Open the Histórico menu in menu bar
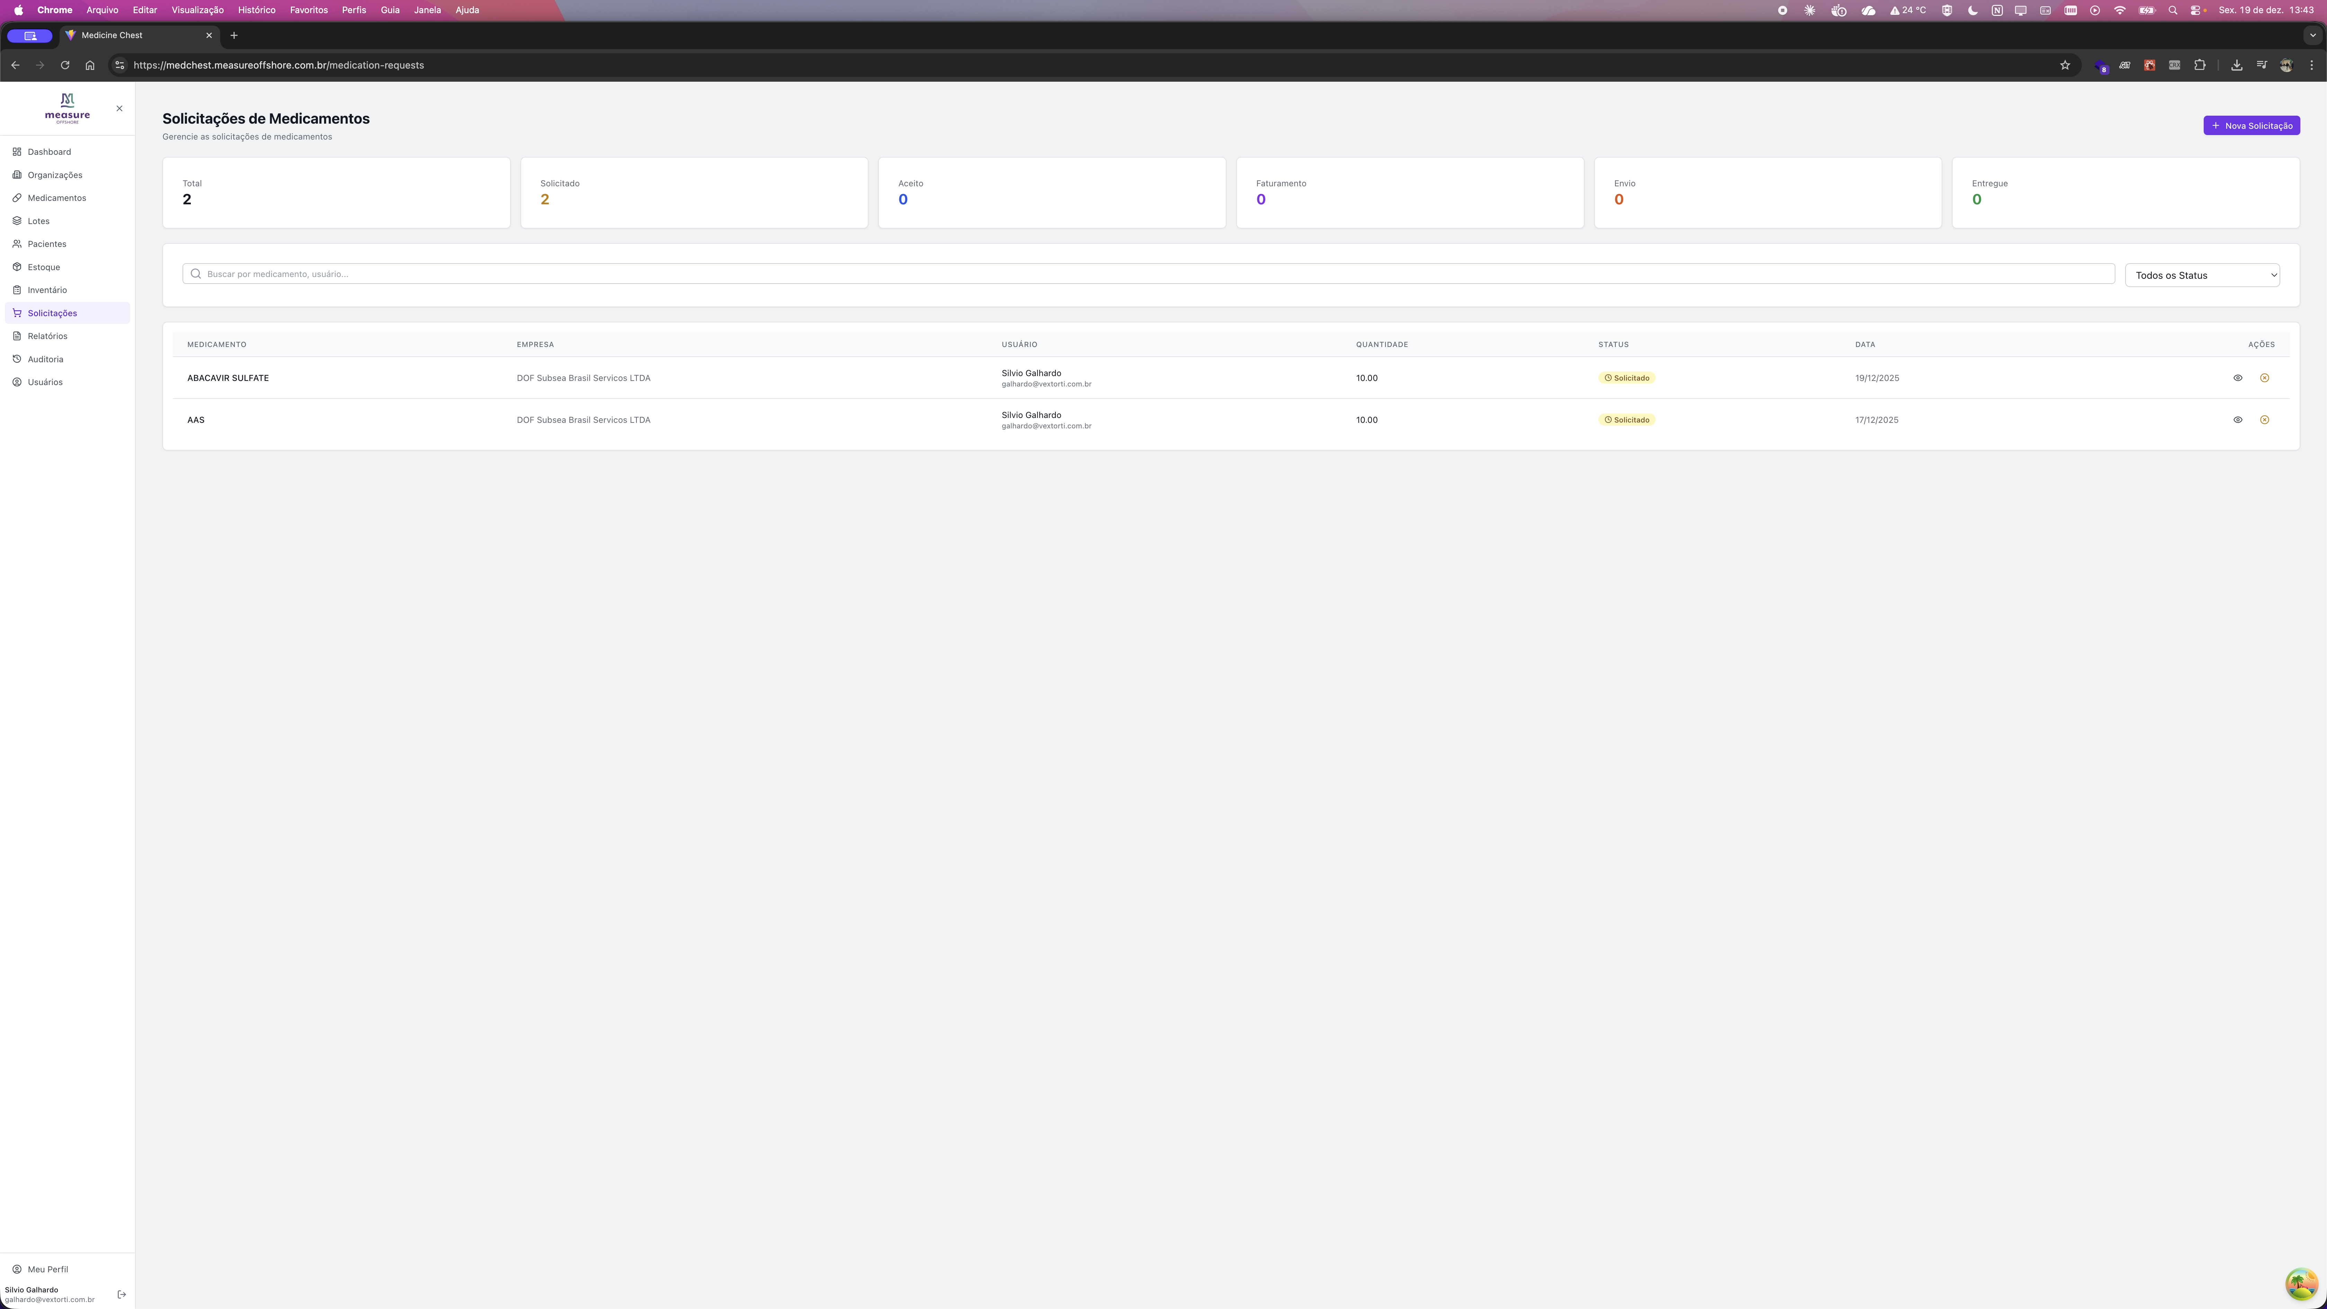This screenshot has height=1309, width=2327. coord(257,10)
